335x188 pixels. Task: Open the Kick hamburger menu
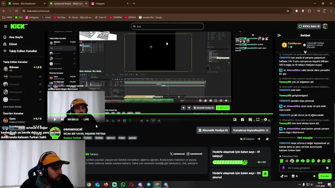coord(5,26)
